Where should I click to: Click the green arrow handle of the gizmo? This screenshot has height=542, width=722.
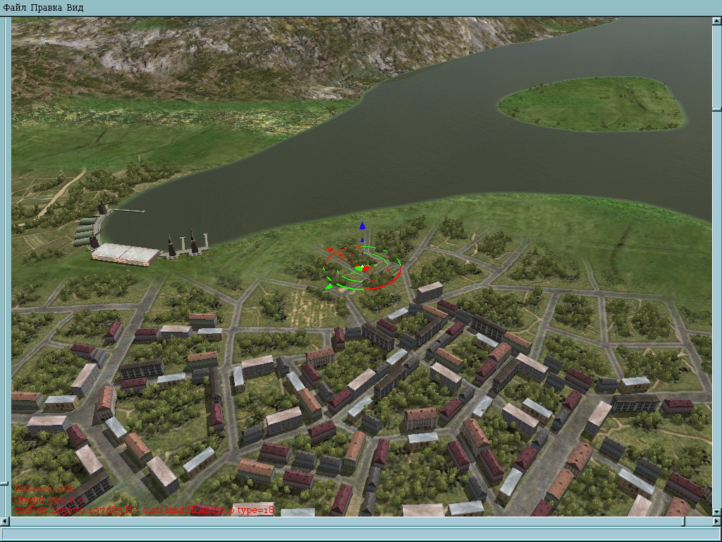point(329,287)
